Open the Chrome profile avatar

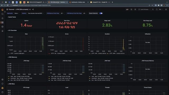(164, 5)
